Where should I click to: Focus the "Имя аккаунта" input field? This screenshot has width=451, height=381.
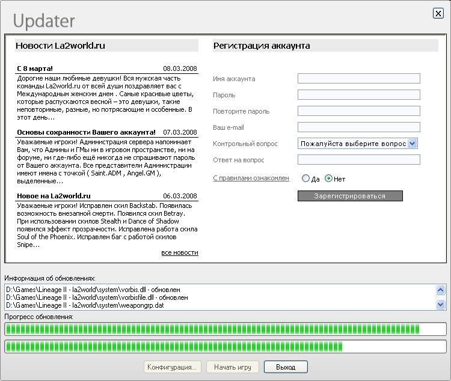tap(358, 79)
